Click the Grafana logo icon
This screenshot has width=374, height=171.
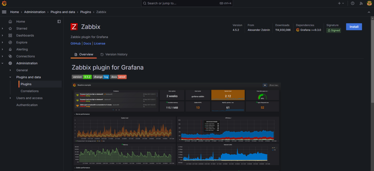pos(4,3)
